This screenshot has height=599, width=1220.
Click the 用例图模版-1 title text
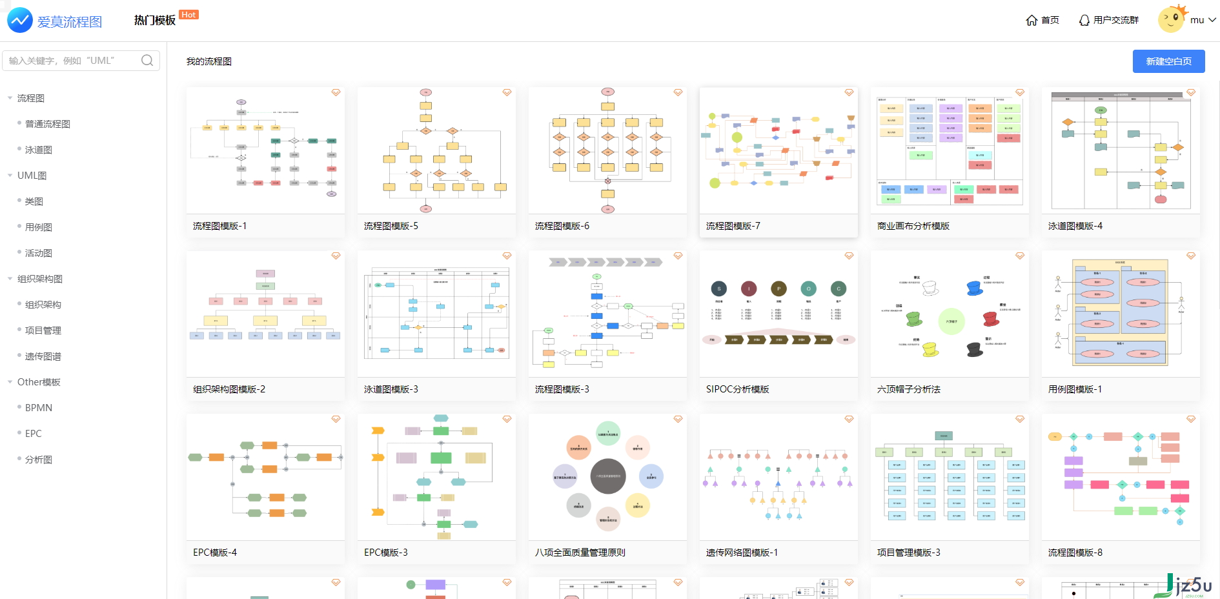(1075, 389)
